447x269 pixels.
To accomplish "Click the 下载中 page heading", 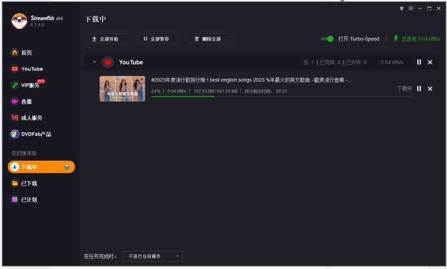I will (96, 19).
